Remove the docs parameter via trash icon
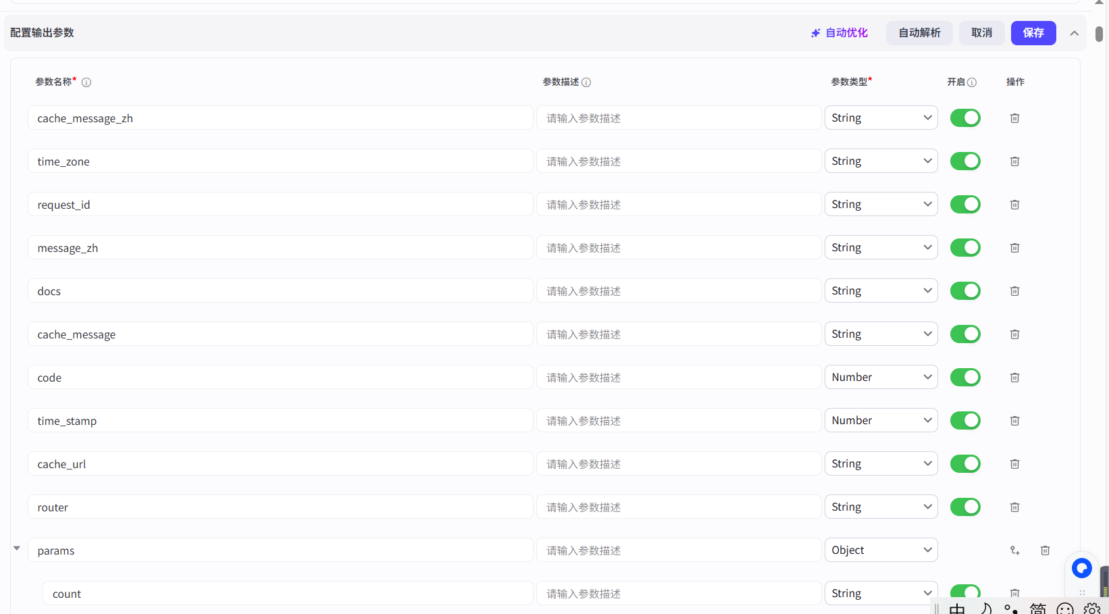This screenshot has width=1109, height=614. coord(1014,291)
